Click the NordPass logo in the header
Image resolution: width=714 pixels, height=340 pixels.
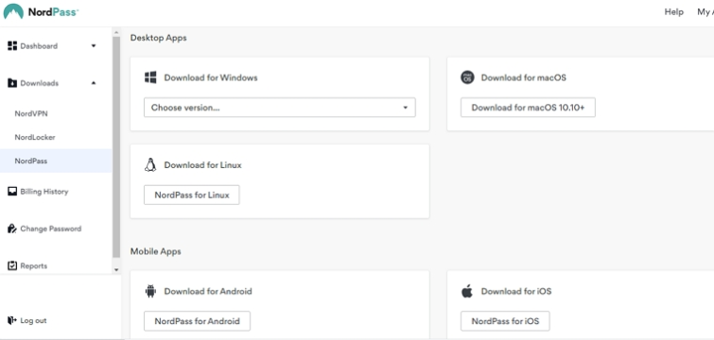tap(41, 12)
